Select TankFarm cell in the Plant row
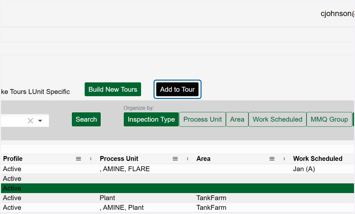Image resolution: width=355 pixels, height=214 pixels. click(x=211, y=198)
